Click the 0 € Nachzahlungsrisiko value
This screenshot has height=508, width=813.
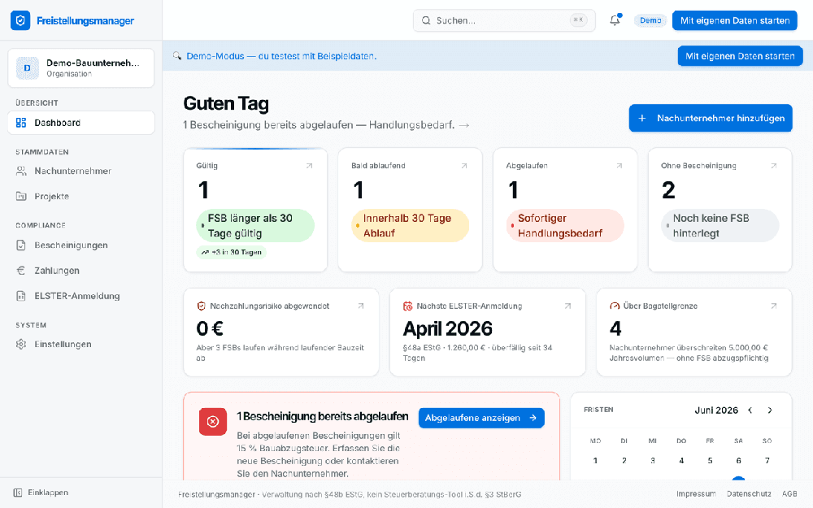(210, 328)
